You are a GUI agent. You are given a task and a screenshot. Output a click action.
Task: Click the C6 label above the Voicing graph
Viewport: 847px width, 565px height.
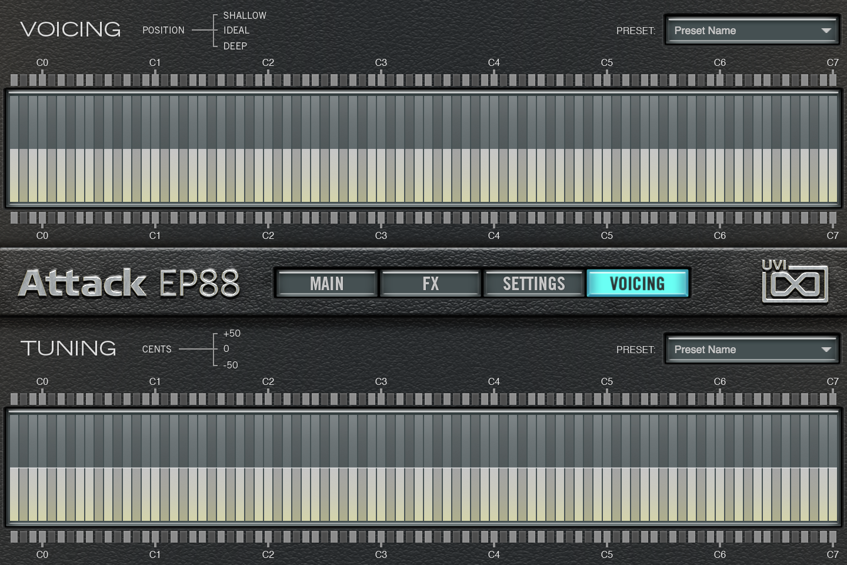(720, 62)
